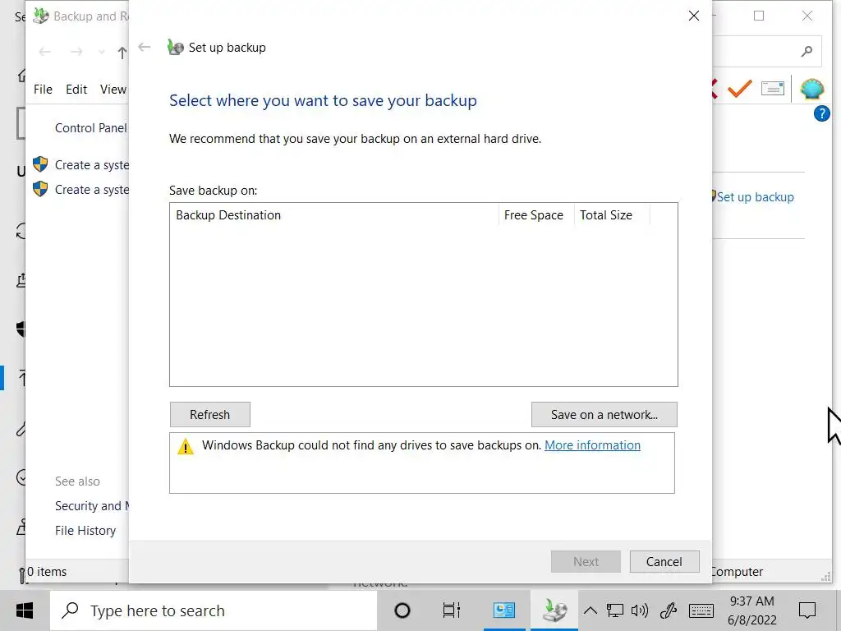This screenshot has width=841, height=631.
Task: Click the network tray icon
Action: point(614,610)
